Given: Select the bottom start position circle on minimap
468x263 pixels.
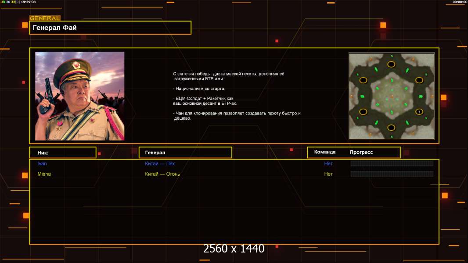Looking at the screenshot, I should pyautogui.click(x=391, y=128).
